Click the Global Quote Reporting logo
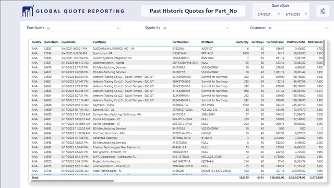The image size is (334, 188). tap(73, 11)
